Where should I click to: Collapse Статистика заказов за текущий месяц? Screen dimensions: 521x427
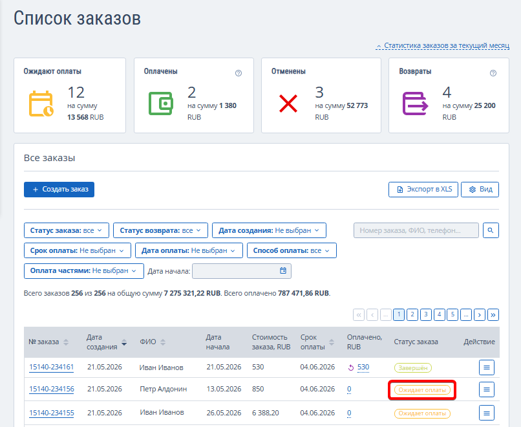[442, 45]
